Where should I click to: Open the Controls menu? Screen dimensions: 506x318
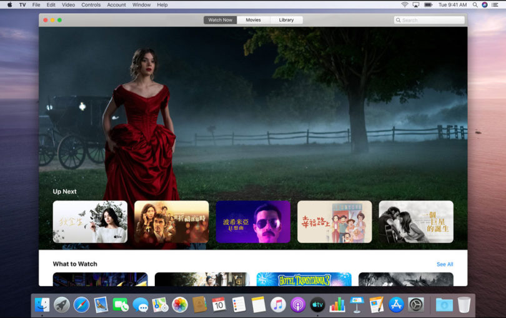(91, 5)
